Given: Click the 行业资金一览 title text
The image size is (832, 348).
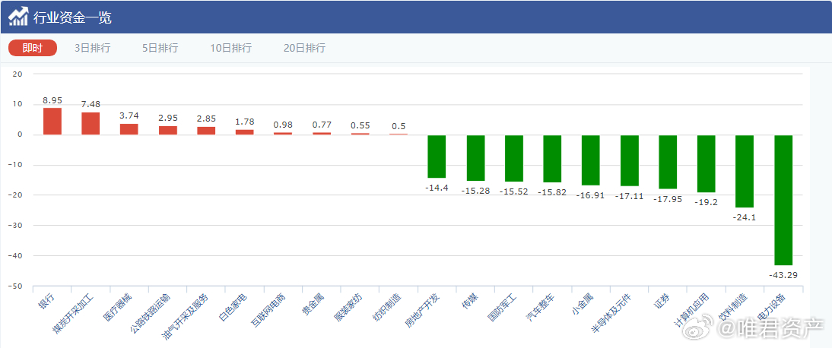Looking at the screenshot, I should [67, 17].
